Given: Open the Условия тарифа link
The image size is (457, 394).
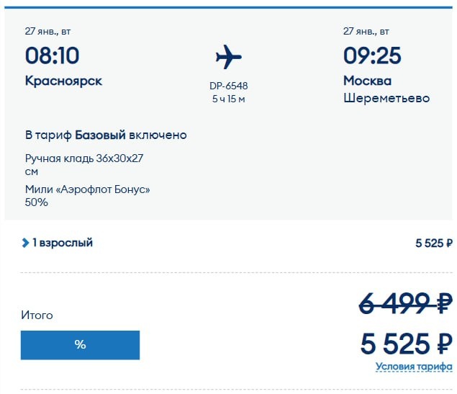Looking at the screenshot, I should coord(414,367).
